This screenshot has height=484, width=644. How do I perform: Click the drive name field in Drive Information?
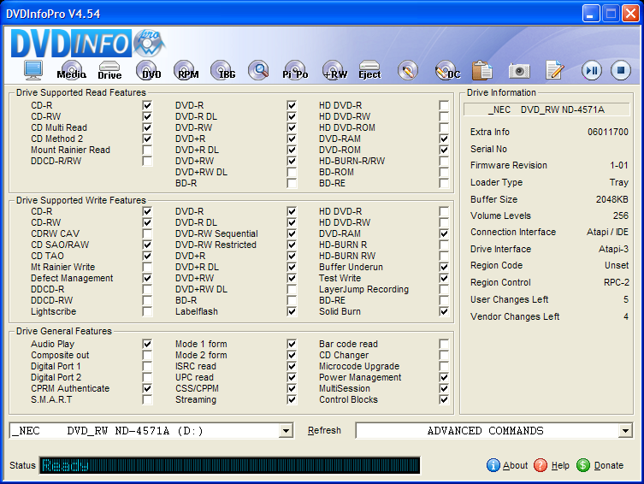(x=547, y=109)
